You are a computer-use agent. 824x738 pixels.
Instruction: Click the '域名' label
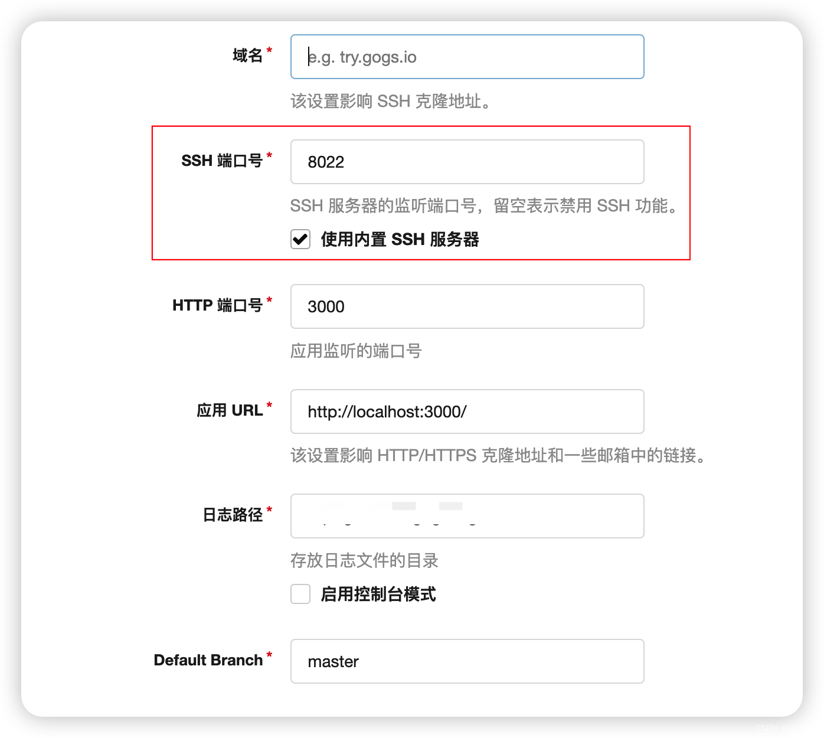(248, 55)
